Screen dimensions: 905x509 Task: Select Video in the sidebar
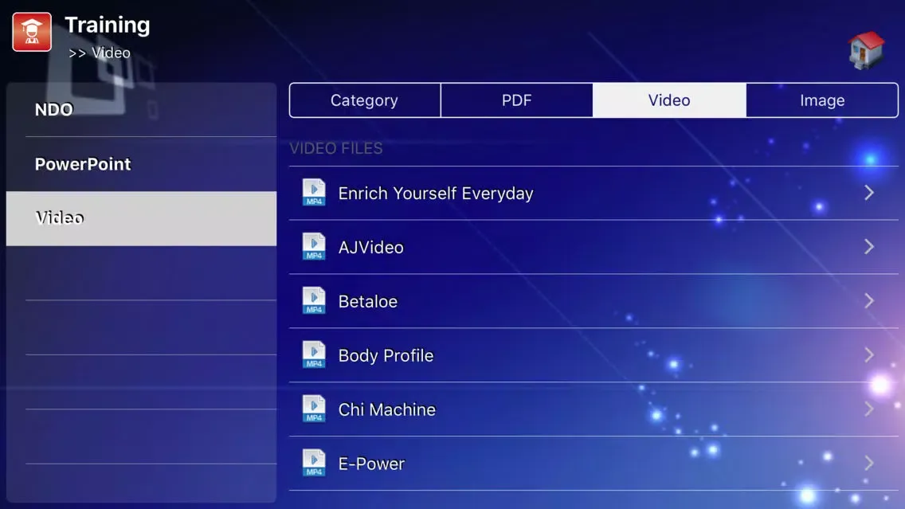point(142,218)
